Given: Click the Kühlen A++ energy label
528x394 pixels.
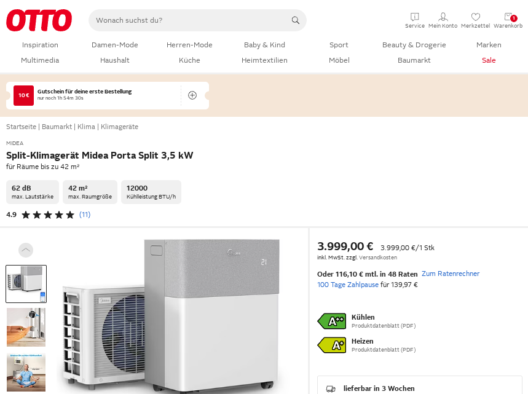Looking at the screenshot, I should pyautogui.click(x=332, y=321).
